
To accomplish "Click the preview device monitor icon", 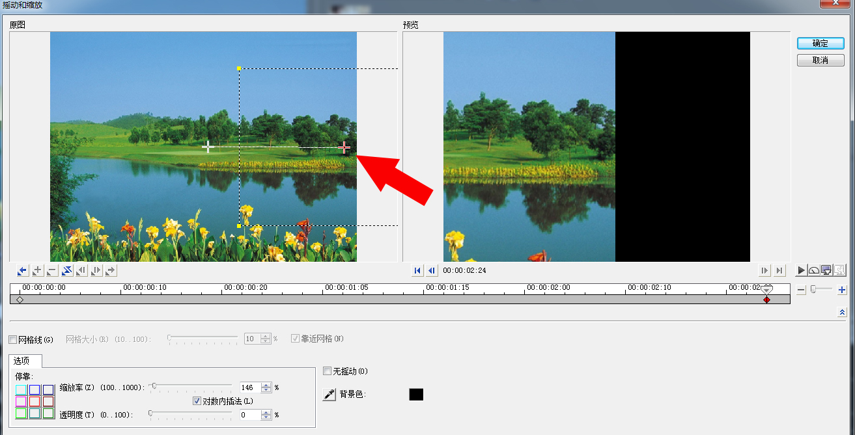I will tap(826, 270).
